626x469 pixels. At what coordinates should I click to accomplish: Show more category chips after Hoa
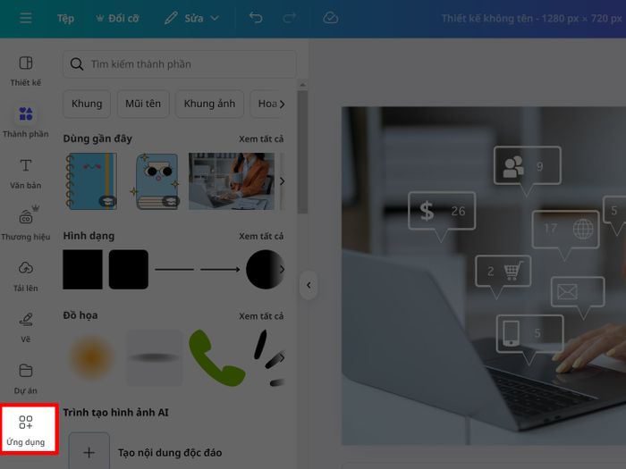click(283, 105)
